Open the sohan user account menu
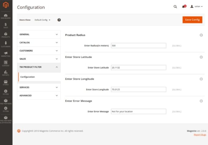Viewport: 208px width, 145px height. click(196, 6)
